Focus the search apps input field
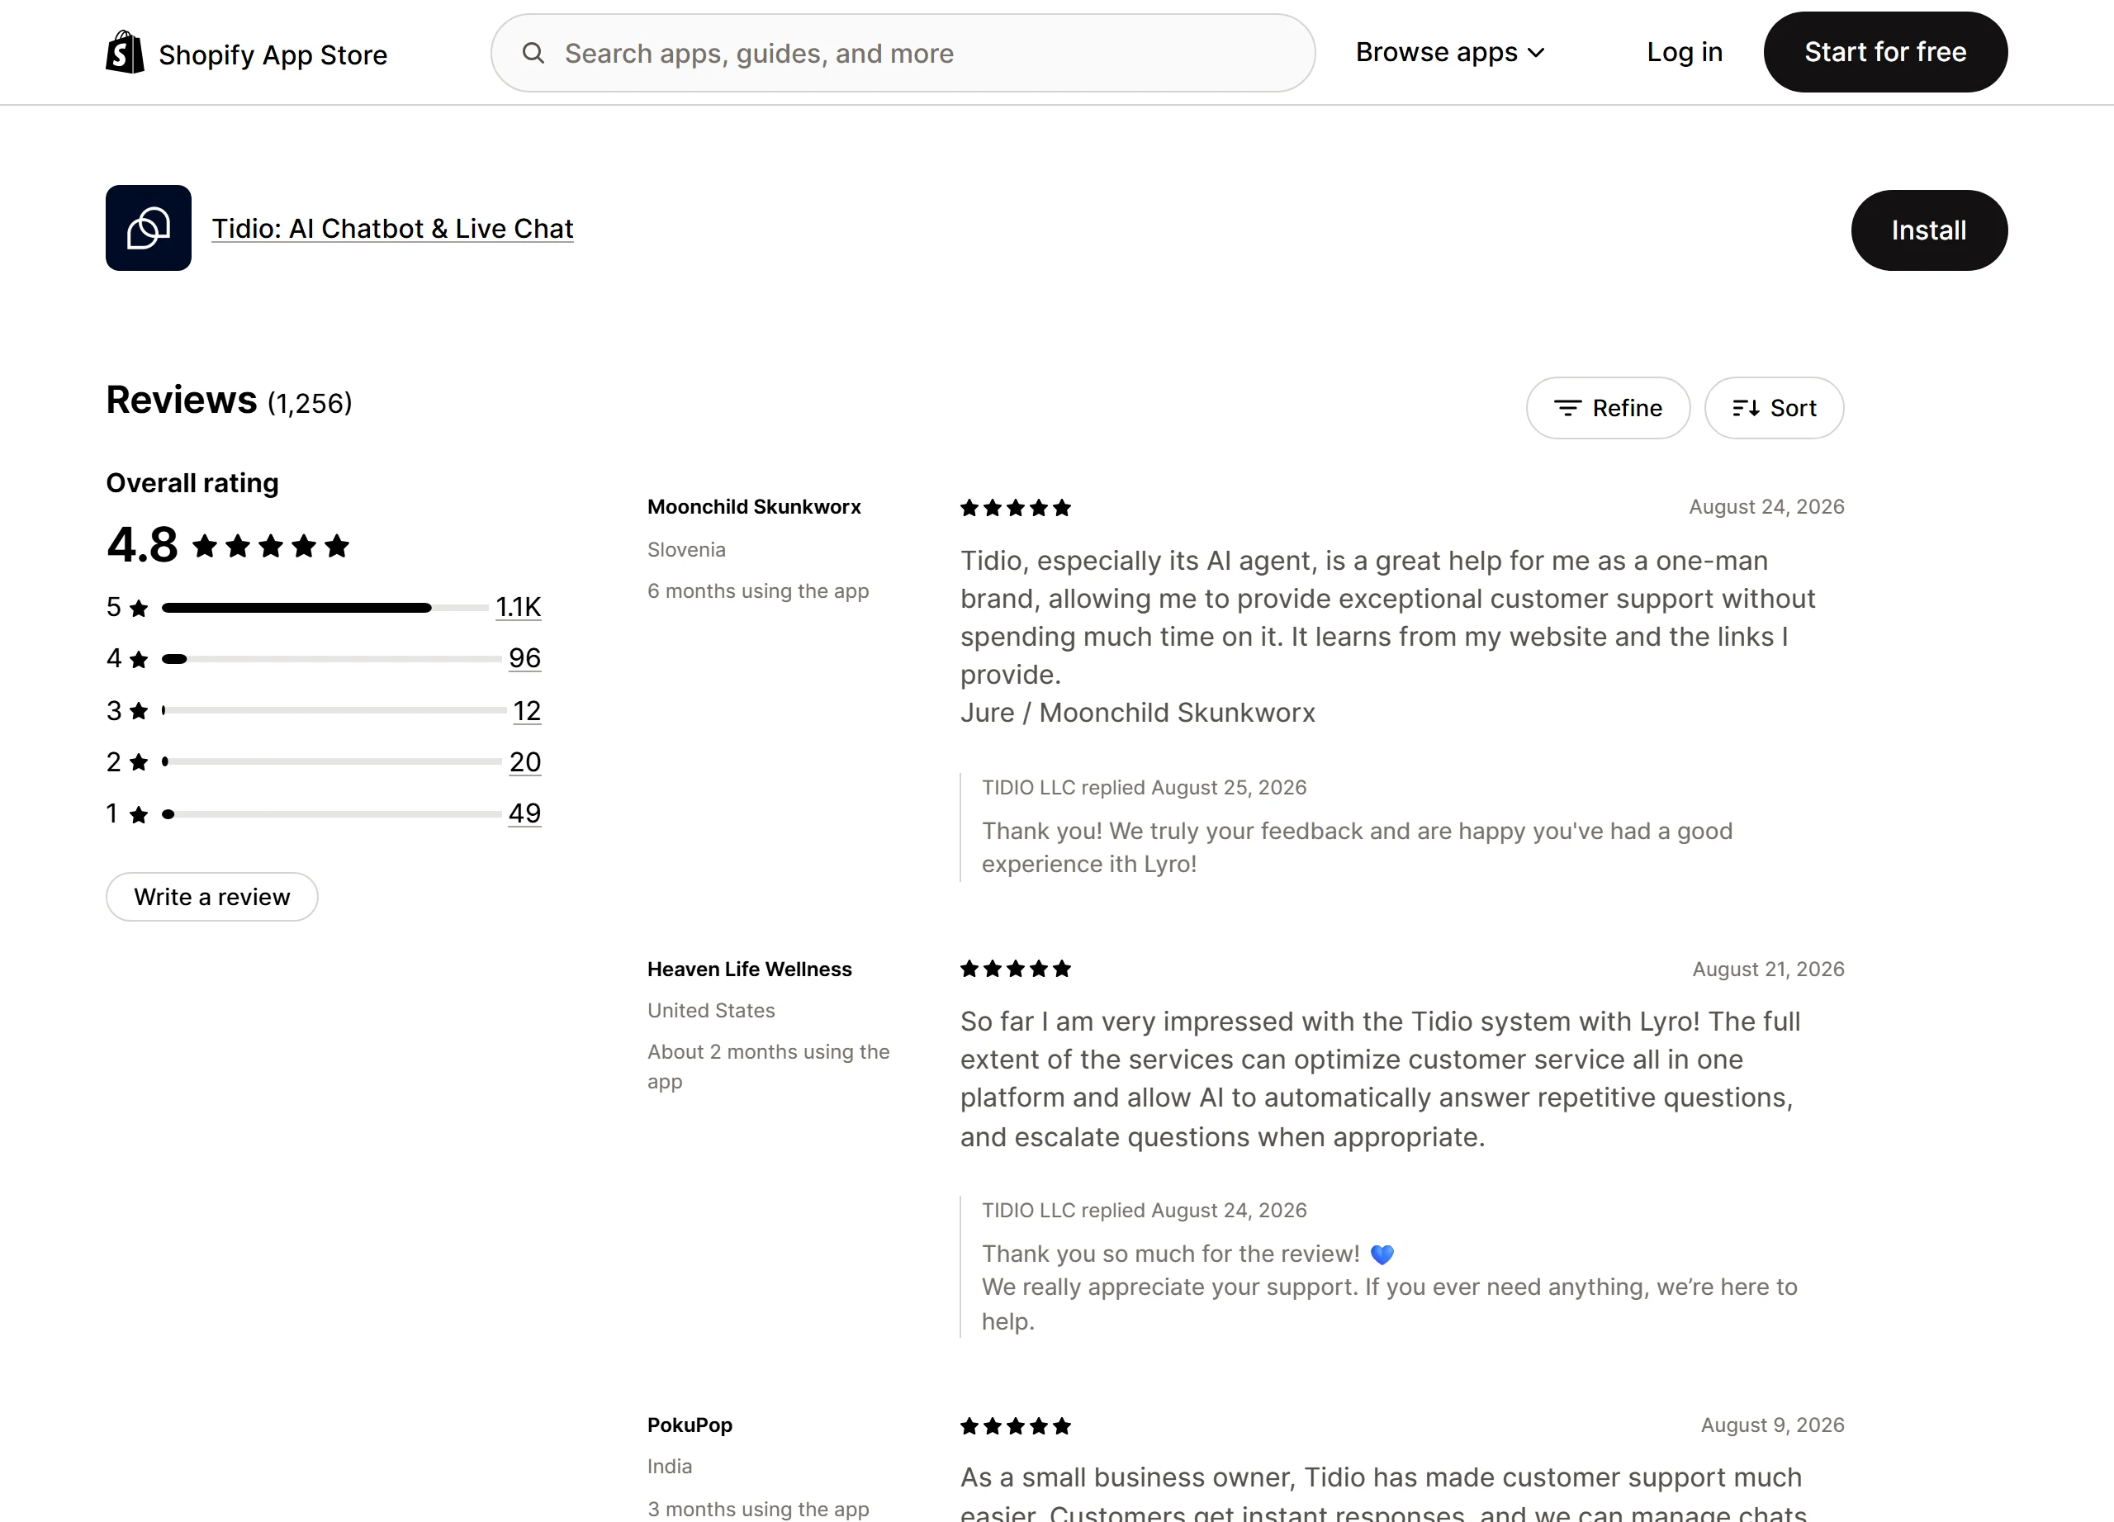The width and height of the screenshot is (2114, 1522). click(903, 53)
